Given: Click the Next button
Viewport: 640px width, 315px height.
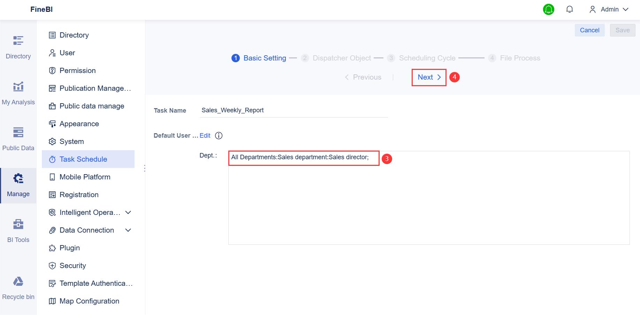Looking at the screenshot, I should click(x=428, y=77).
